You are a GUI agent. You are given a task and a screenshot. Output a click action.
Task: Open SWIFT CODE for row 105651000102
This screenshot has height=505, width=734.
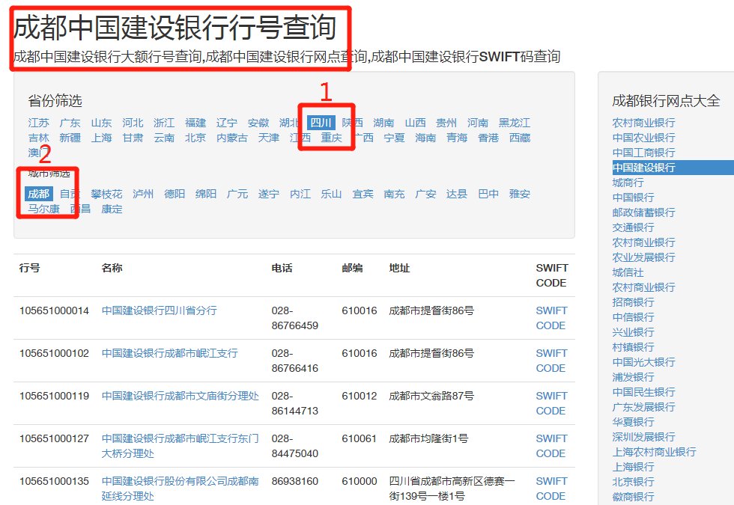pos(551,361)
